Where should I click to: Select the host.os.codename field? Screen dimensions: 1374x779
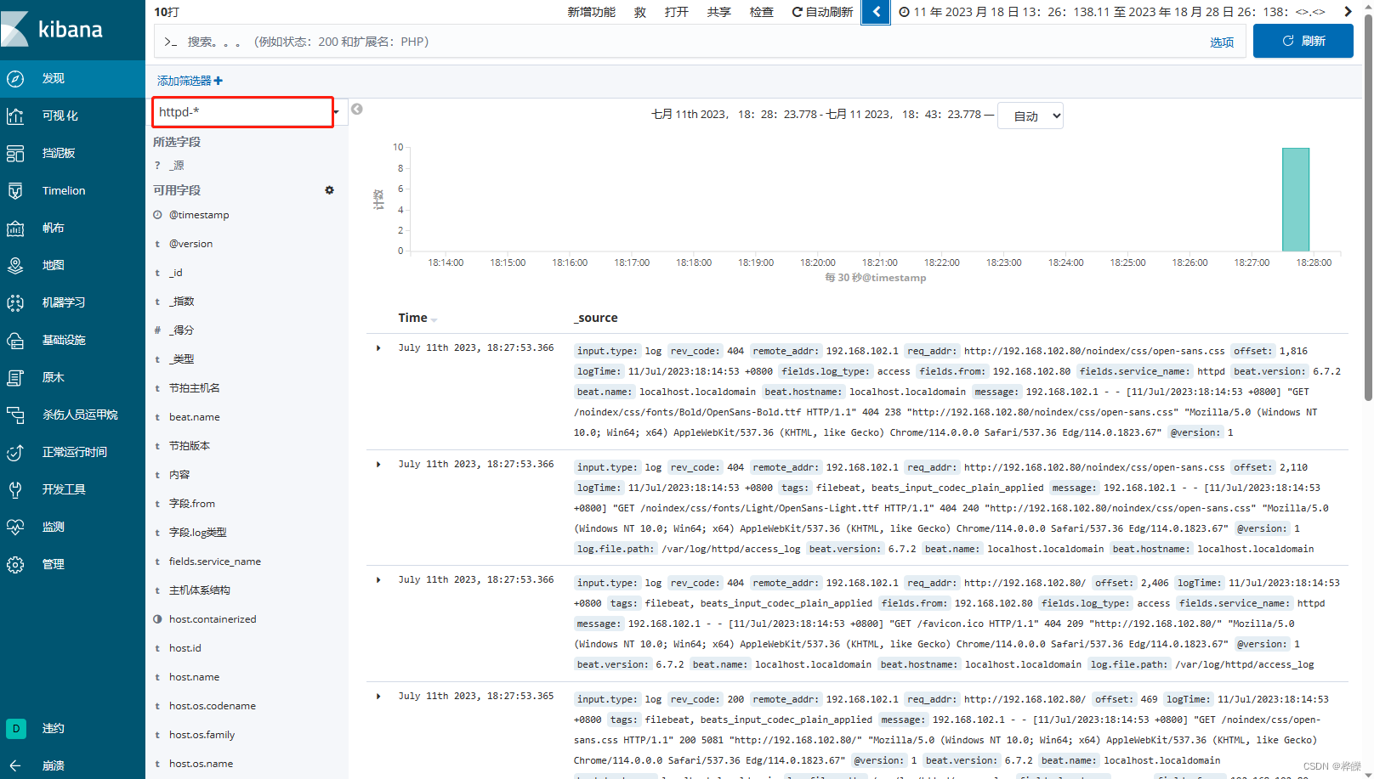(212, 706)
